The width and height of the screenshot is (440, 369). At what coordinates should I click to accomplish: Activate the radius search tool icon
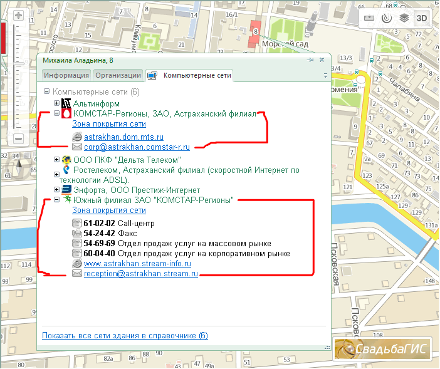pos(386,18)
